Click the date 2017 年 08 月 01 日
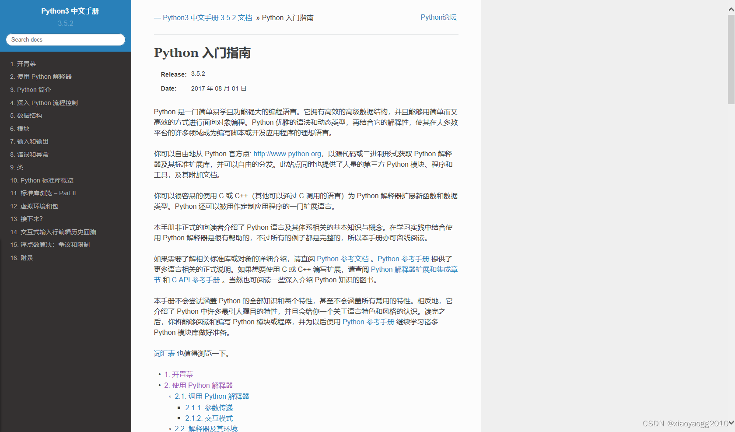Image resolution: width=735 pixels, height=432 pixels. coord(219,88)
